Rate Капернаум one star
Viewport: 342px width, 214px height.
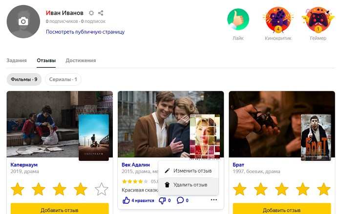click(x=18, y=189)
